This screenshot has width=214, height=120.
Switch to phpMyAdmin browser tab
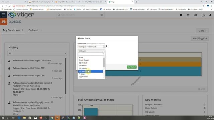(x=41, y=2)
